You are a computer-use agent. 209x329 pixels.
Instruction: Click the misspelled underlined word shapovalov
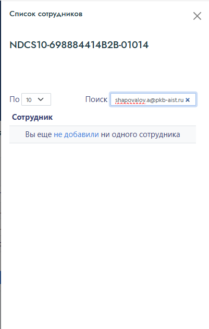point(130,100)
